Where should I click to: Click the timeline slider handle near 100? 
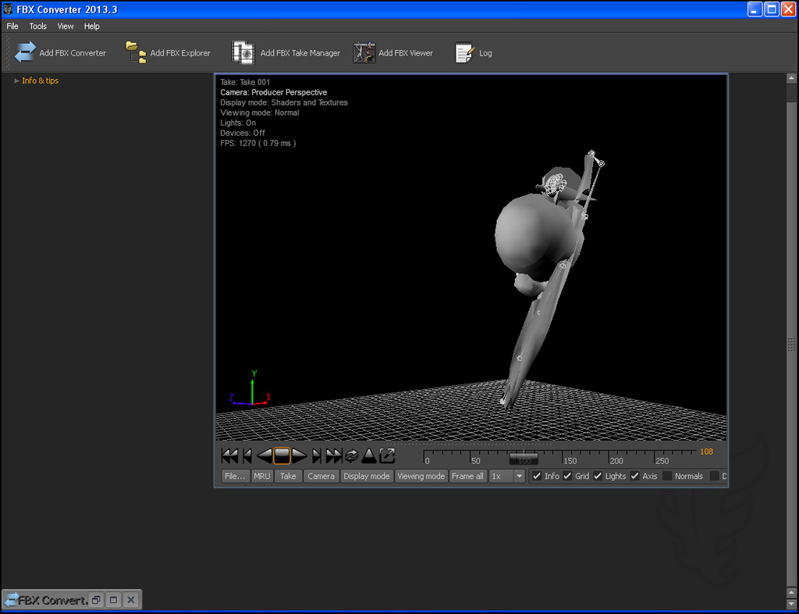point(524,458)
